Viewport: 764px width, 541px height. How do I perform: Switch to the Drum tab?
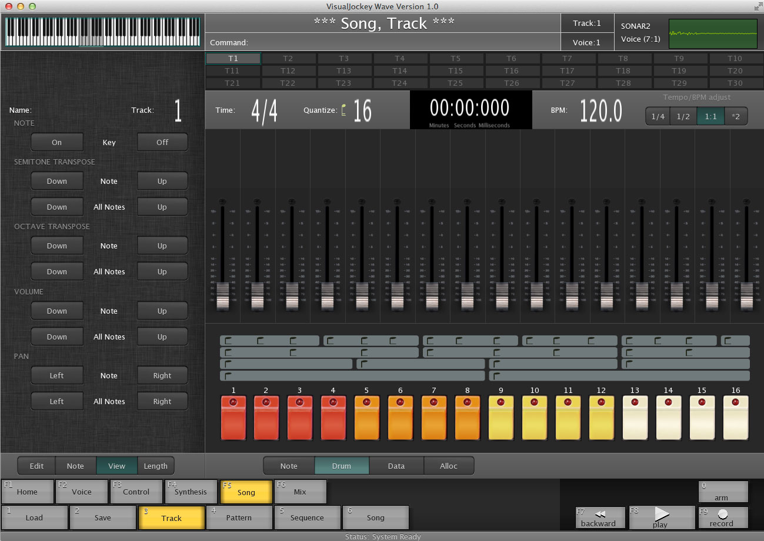pyautogui.click(x=342, y=466)
